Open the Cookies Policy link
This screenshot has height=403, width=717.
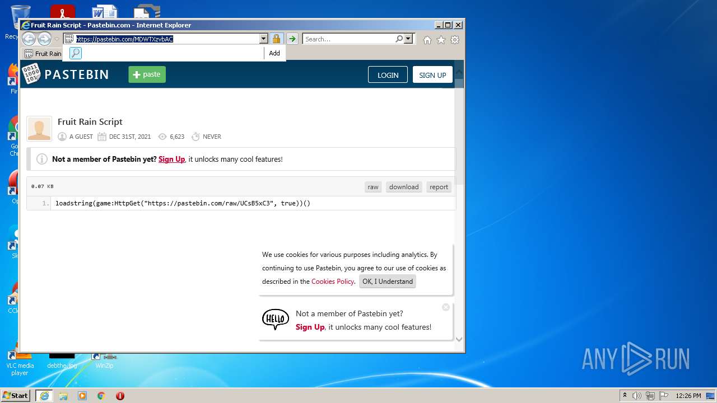[333, 282]
